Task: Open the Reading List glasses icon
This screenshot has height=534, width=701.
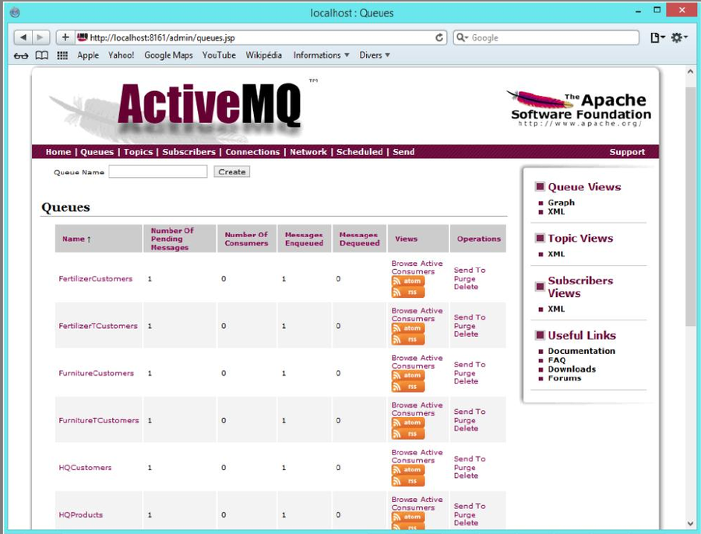Action: 21,55
